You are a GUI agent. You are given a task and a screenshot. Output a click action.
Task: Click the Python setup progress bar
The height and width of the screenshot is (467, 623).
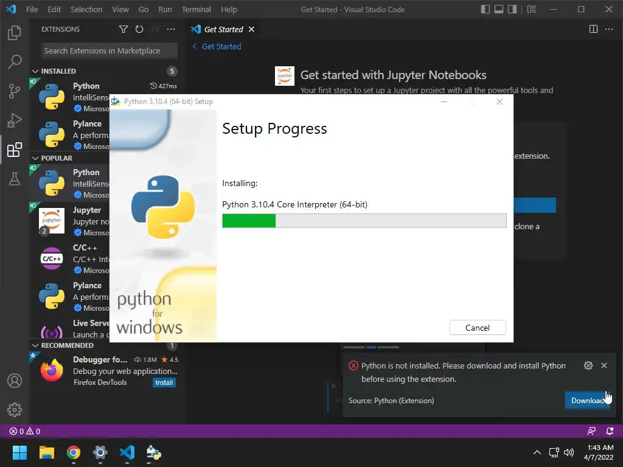364,221
